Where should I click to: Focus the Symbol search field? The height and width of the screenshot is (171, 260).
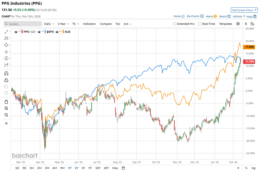[23, 24]
